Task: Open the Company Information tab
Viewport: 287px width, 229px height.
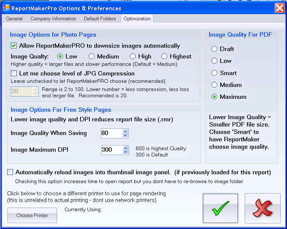Action: pos(53,18)
